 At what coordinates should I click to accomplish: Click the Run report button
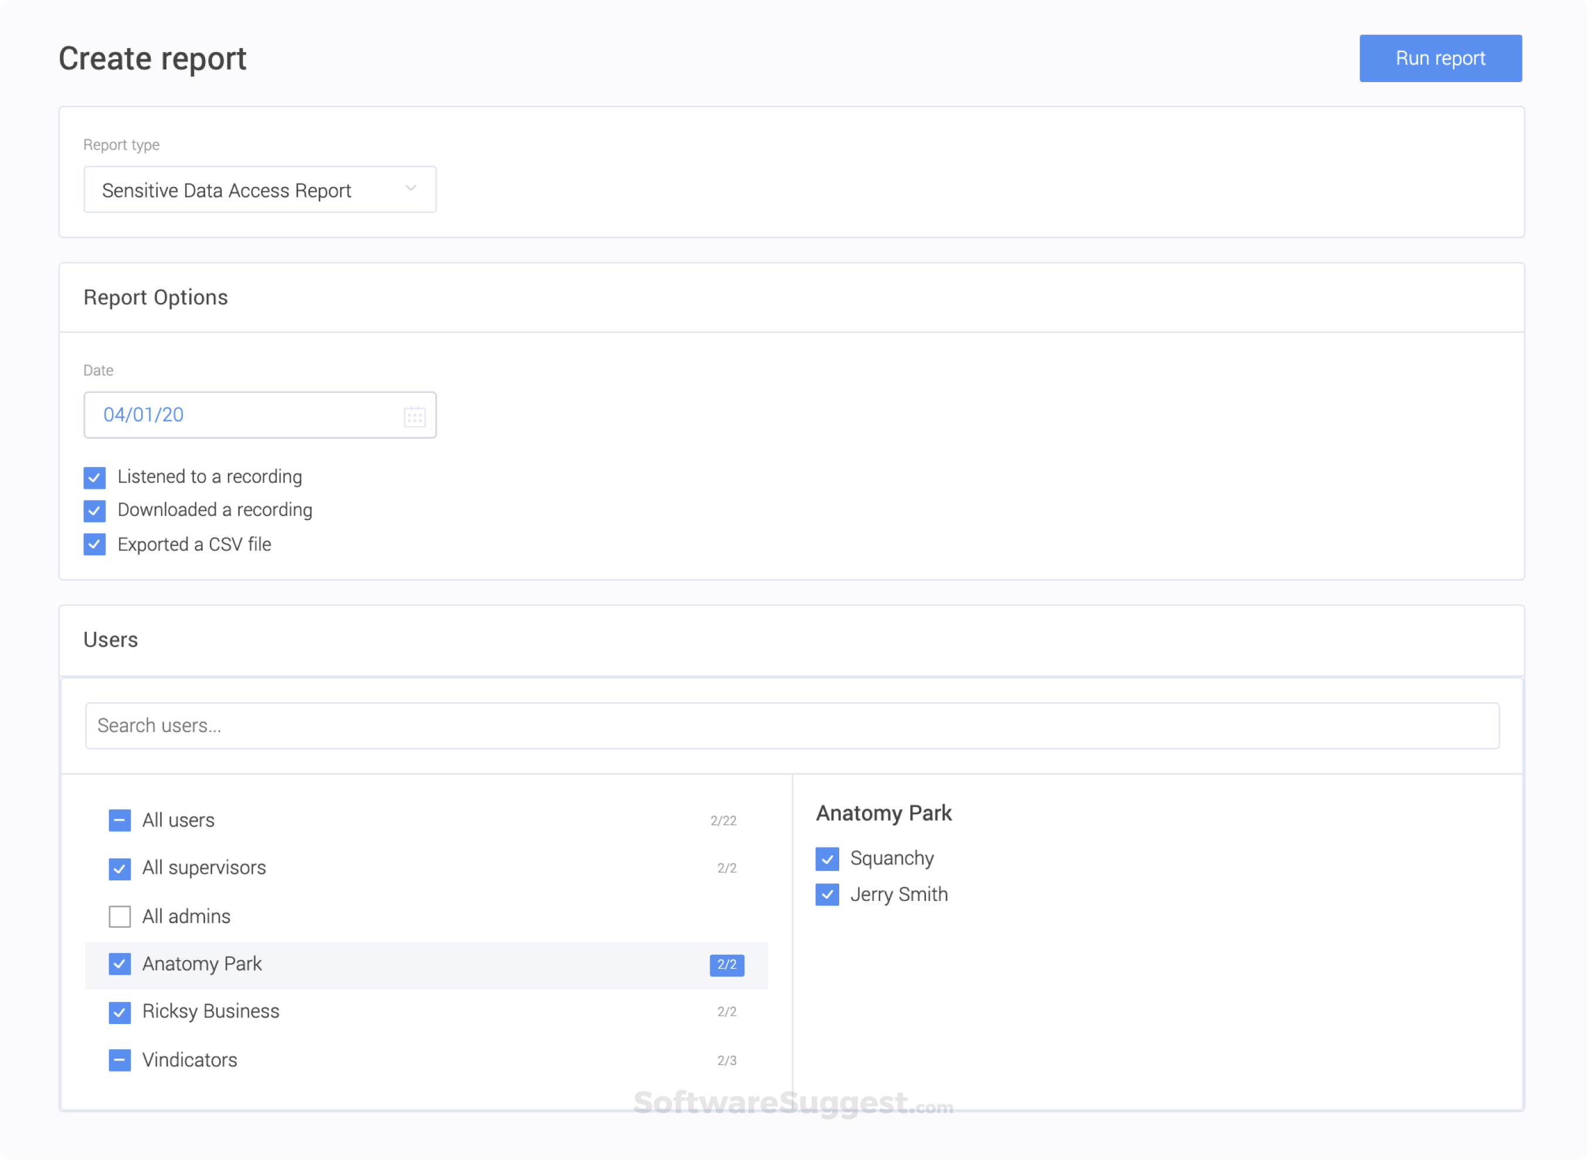pyautogui.click(x=1440, y=58)
